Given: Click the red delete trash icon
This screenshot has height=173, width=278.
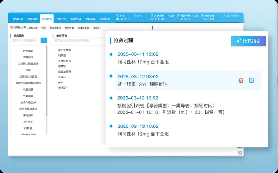Looking at the screenshot, I should (241, 81).
